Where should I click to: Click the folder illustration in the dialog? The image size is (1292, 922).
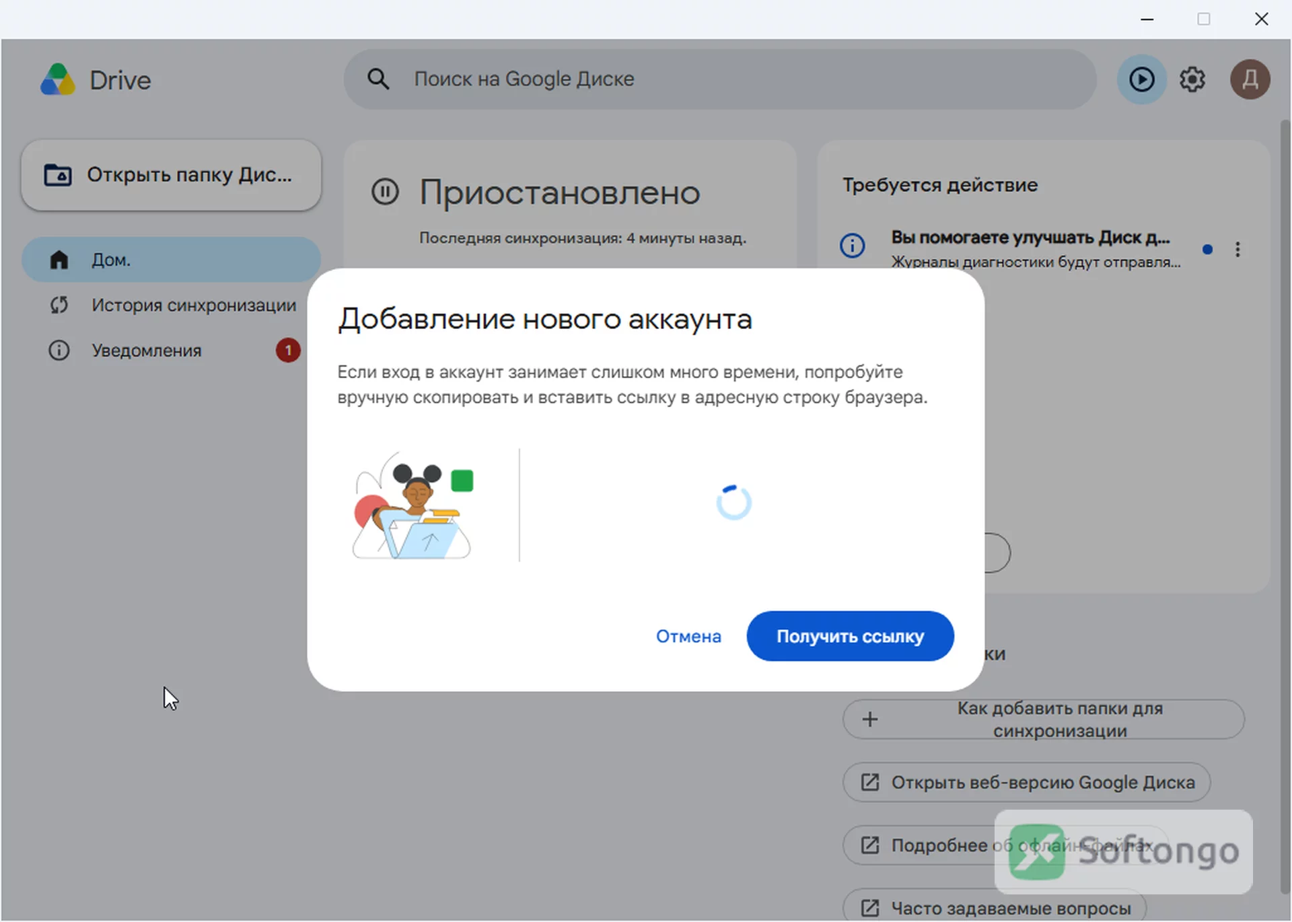[413, 505]
